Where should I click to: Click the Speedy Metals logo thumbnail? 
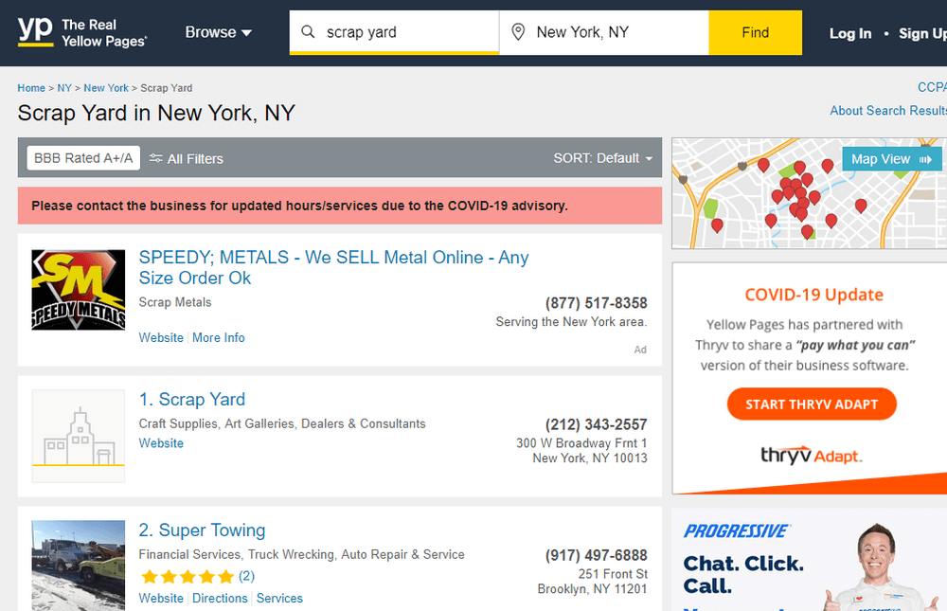[79, 290]
